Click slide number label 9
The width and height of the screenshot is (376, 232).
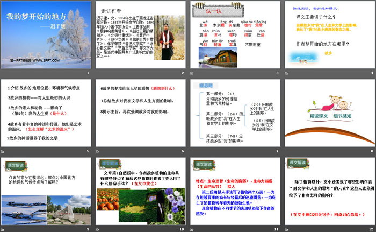click(x=88, y=229)
